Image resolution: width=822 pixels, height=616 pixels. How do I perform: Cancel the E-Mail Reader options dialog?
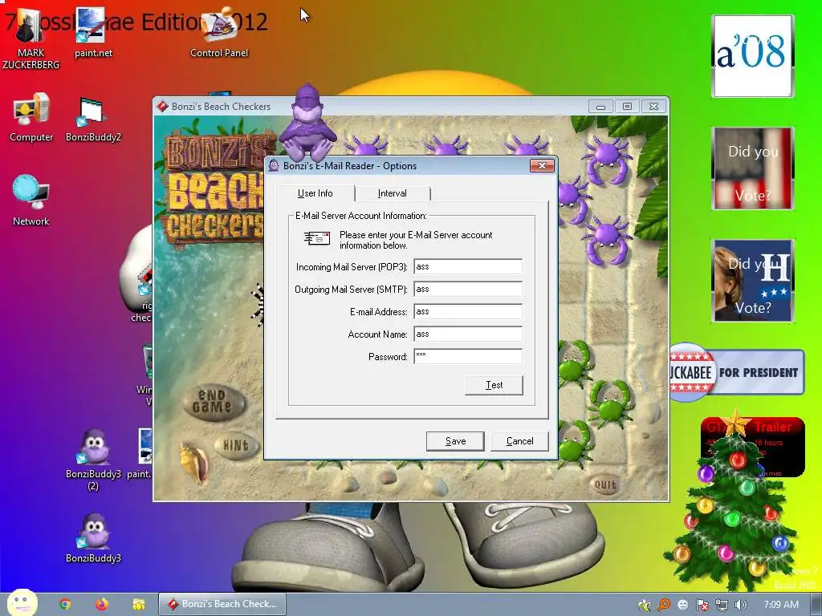(x=519, y=441)
